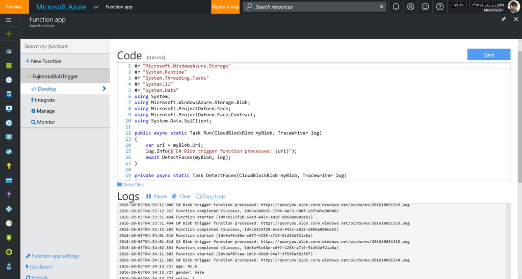Click the notifications bell icon
Viewport: 522px width, 279px height.
(396, 7)
